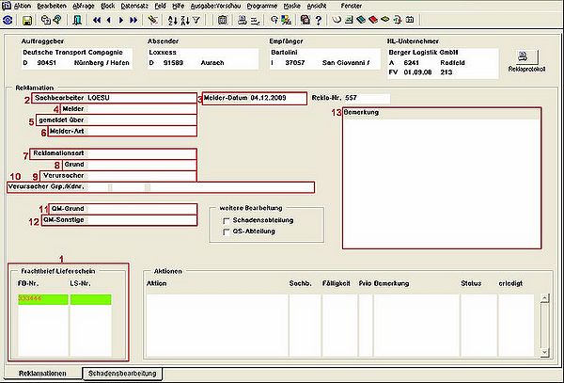This screenshot has width=564, height=383.
Task: Click the filter funnel icon
Action: pos(196,20)
